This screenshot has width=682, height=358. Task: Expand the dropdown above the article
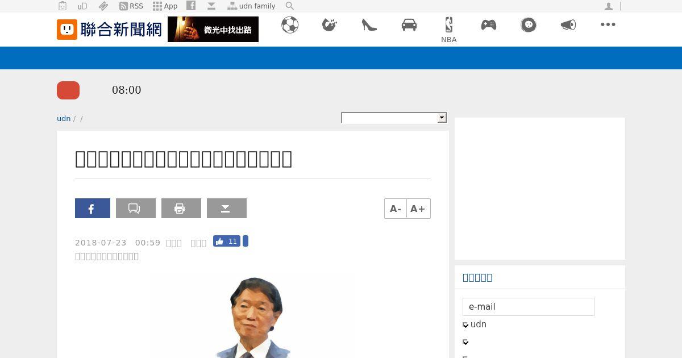pyautogui.click(x=394, y=118)
